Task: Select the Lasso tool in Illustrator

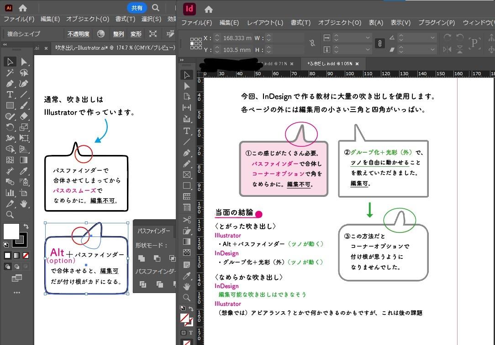Action: (x=24, y=73)
